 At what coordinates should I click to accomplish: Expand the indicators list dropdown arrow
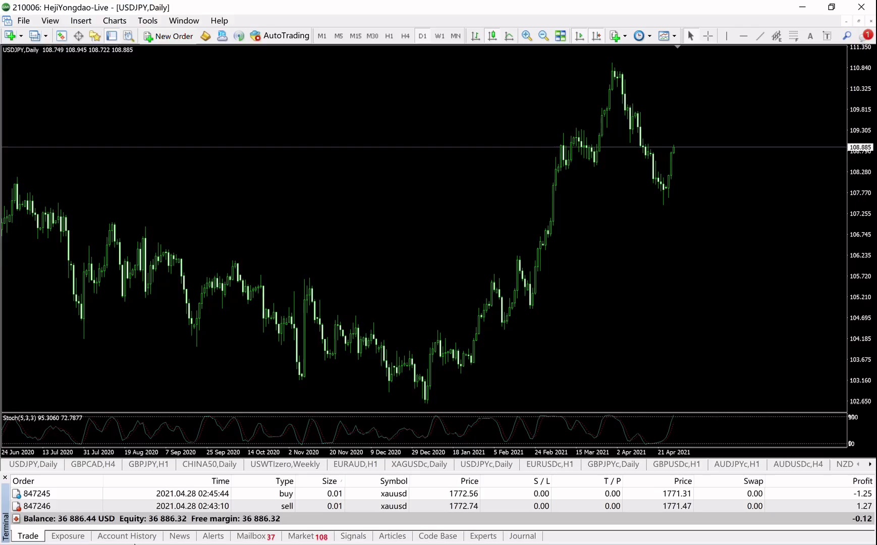625,36
